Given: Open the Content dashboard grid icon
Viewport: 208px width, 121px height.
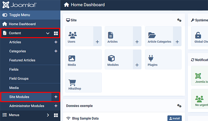Looking at the screenshot, I should [x=56, y=33].
